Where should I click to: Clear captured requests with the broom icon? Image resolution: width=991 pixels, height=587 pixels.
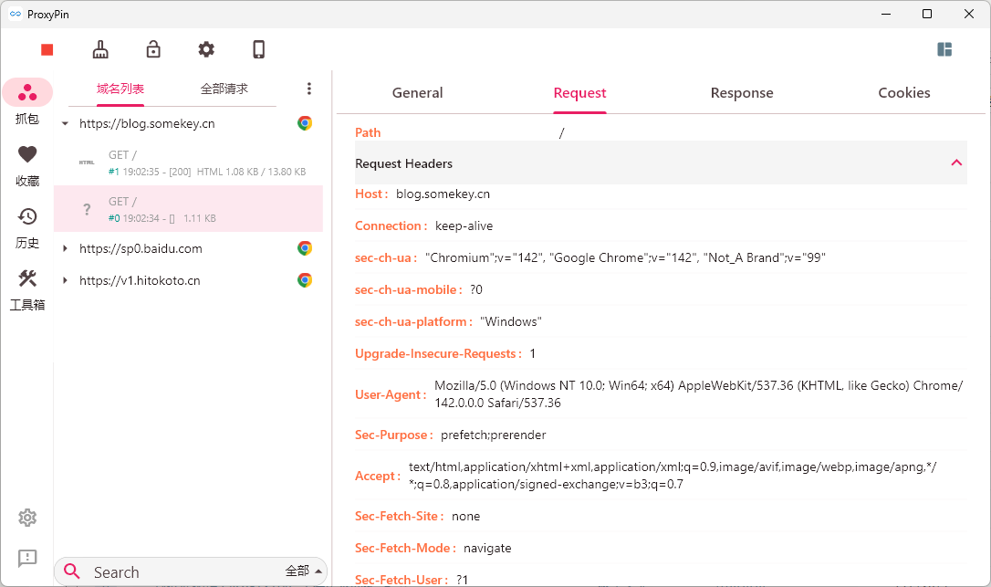(x=100, y=49)
